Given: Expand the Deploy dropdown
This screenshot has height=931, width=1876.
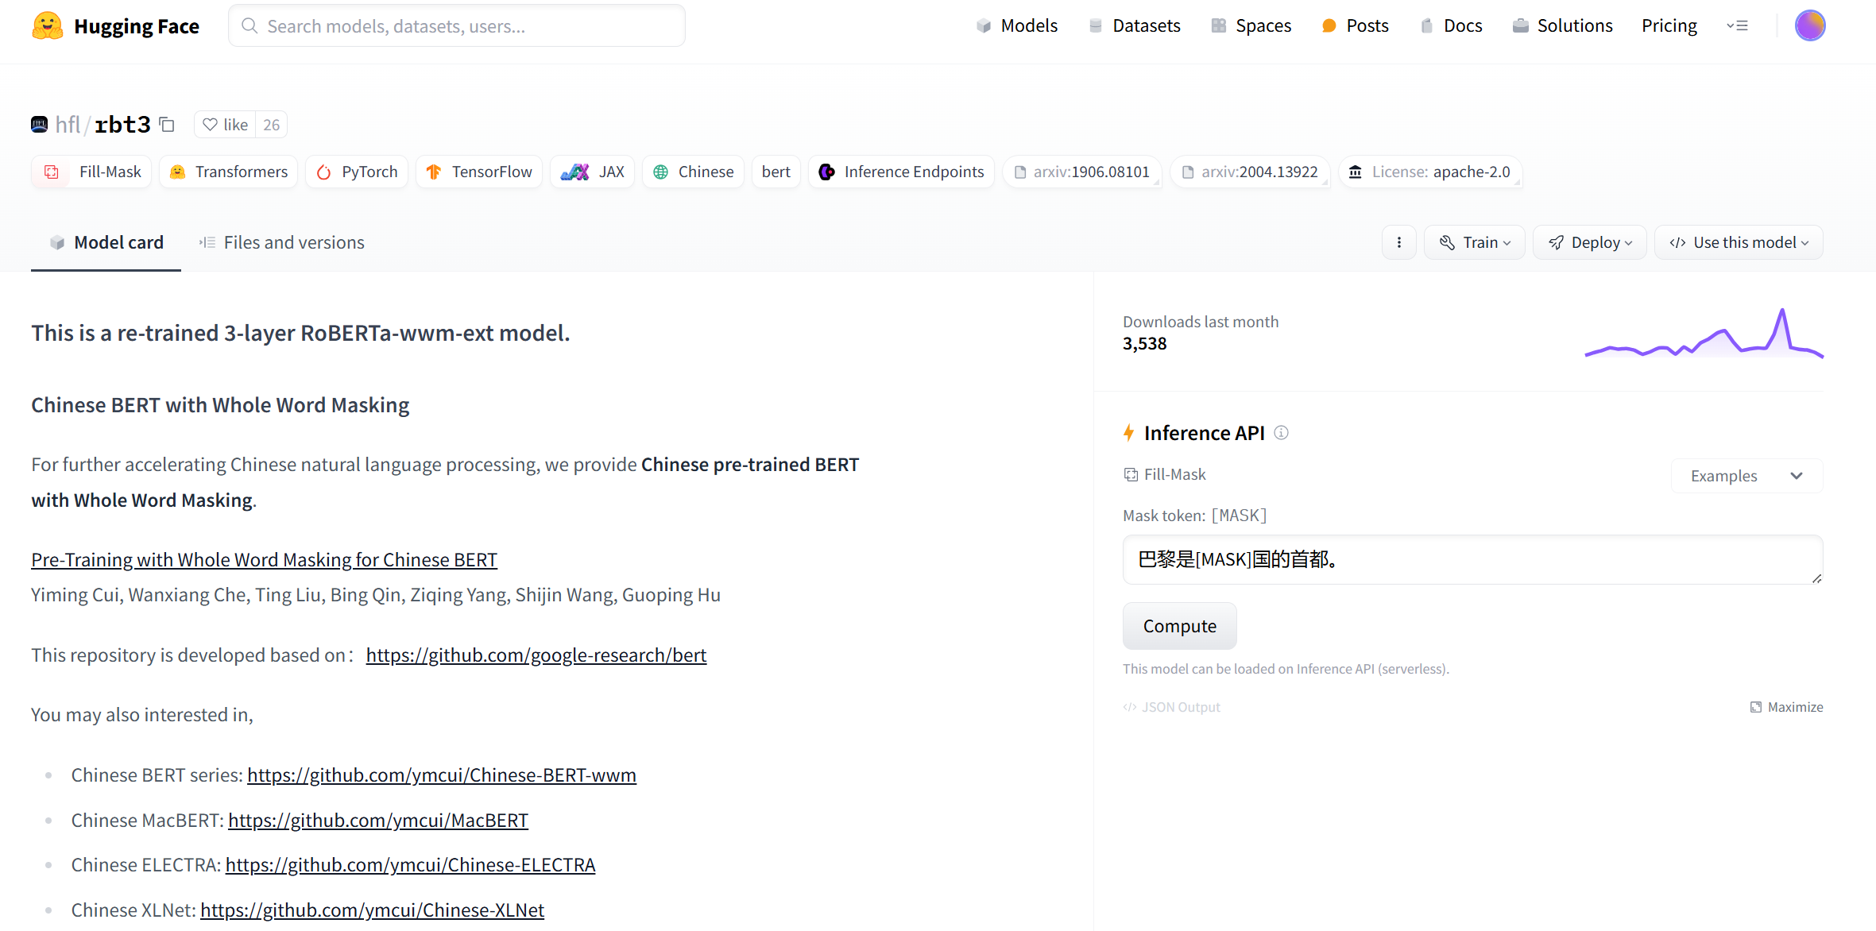Looking at the screenshot, I should 1589,242.
